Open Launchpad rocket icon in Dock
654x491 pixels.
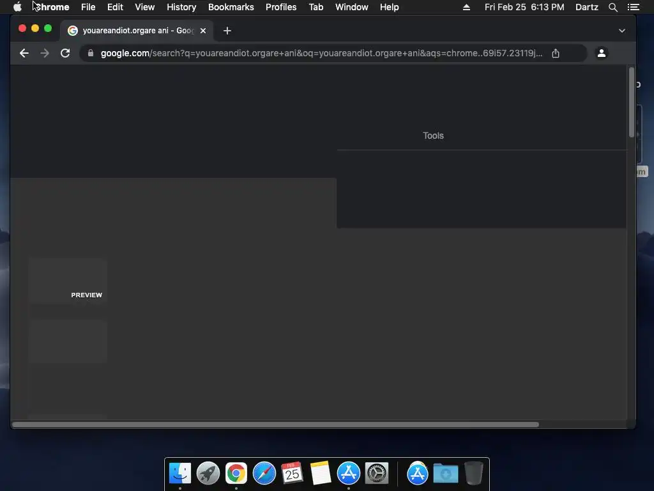point(208,473)
